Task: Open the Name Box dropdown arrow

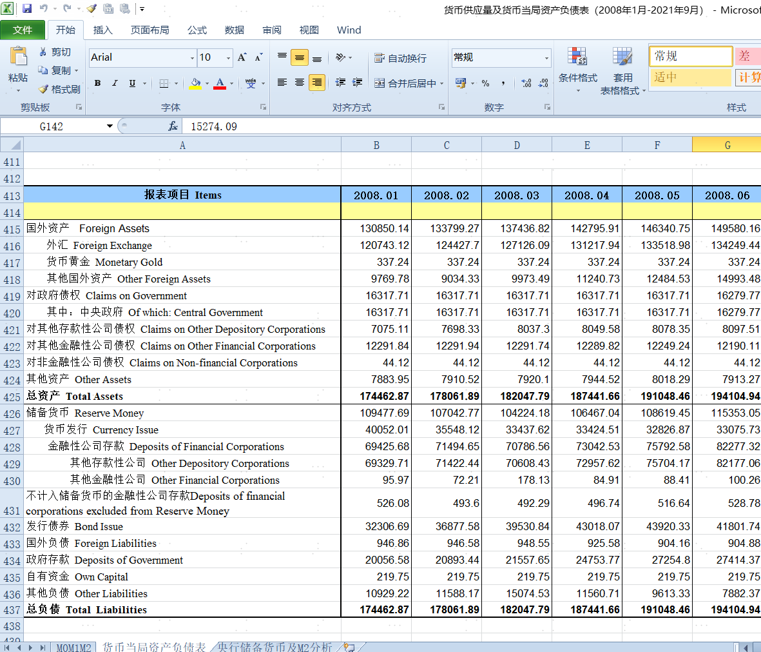Action: (110, 126)
